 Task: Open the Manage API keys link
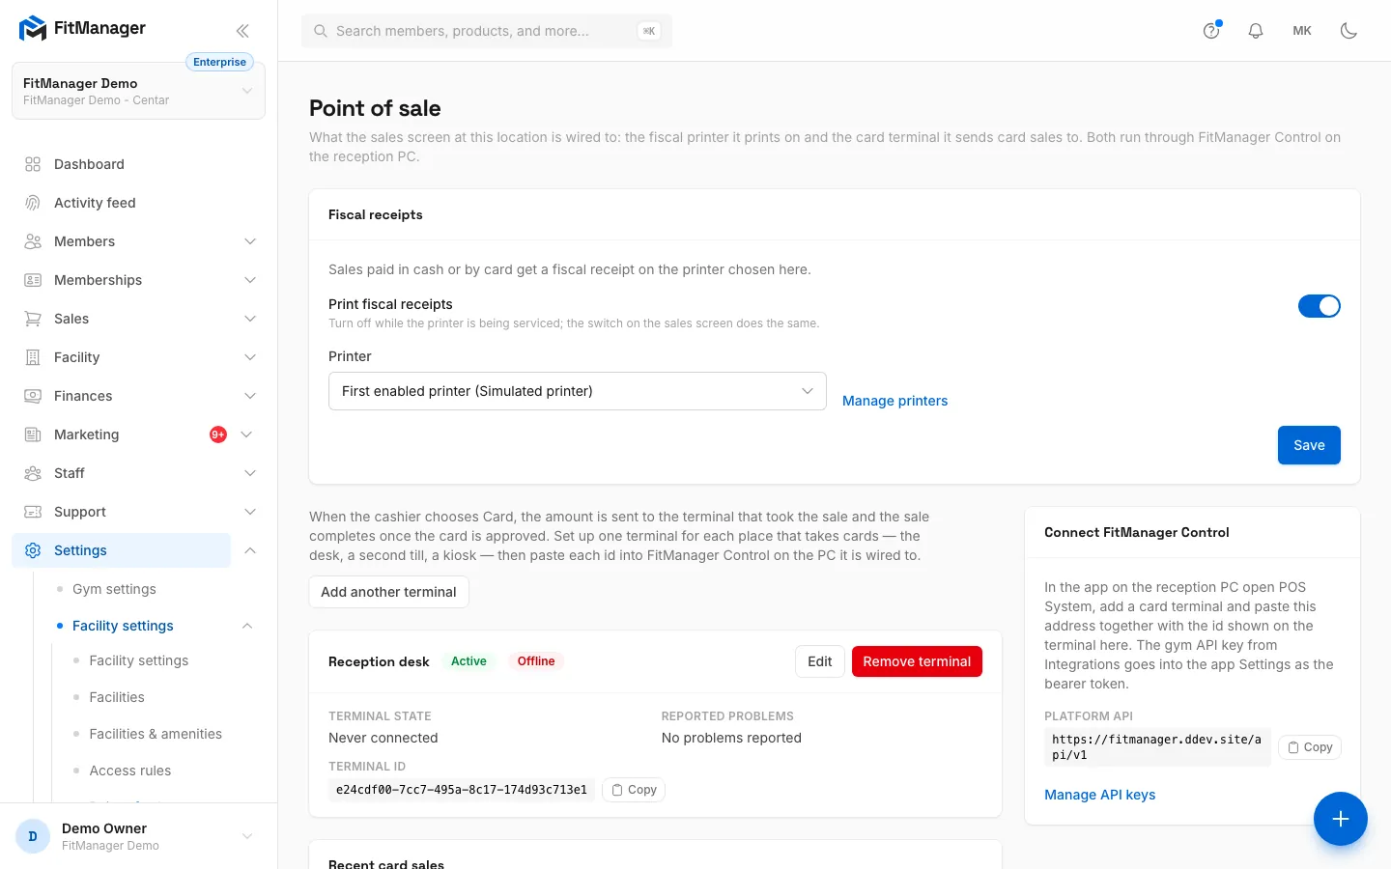(x=1099, y=795)
